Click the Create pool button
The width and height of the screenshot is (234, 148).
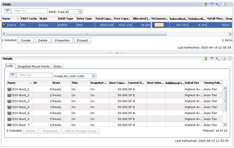pyautogui.click(x=25, y=40)
